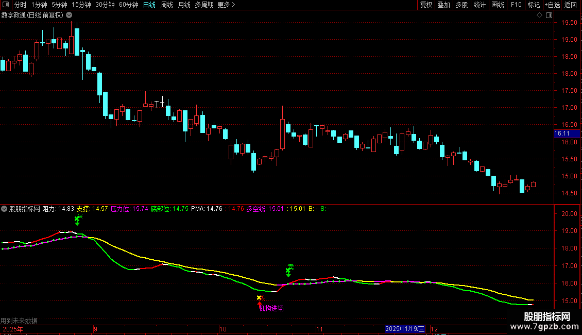The height and width of the screenshot is (335, 582).
Task: Click the month 12 axis label
Action: (434, 329)
